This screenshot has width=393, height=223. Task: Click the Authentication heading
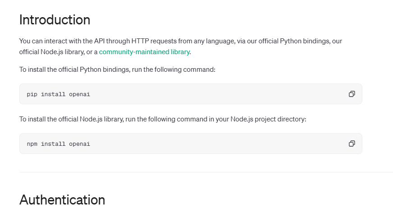(62, 200)
